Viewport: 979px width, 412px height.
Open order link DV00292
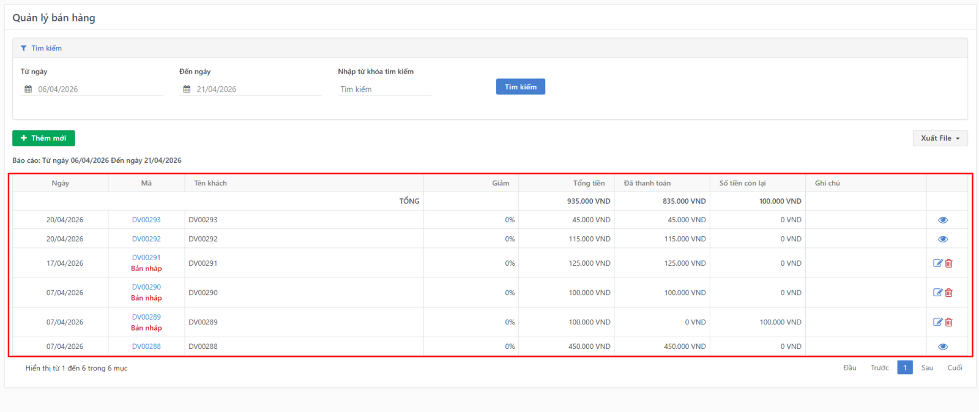click(x=146, y=239)
